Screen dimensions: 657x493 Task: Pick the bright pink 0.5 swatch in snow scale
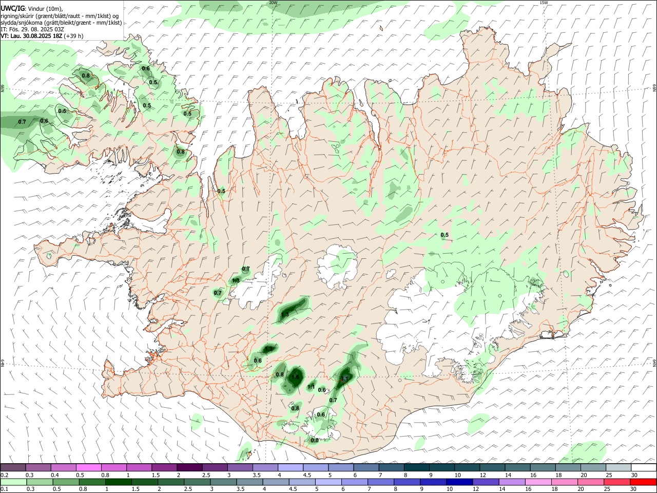click(88, 467)
